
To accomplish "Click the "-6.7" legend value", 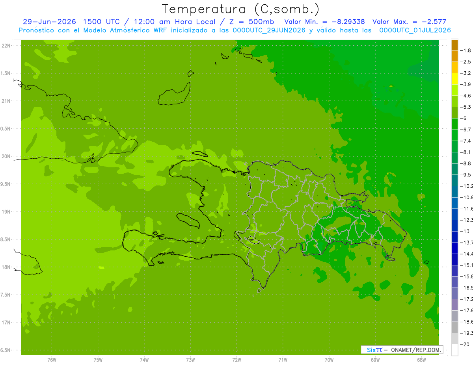I will tap(466, 130).
